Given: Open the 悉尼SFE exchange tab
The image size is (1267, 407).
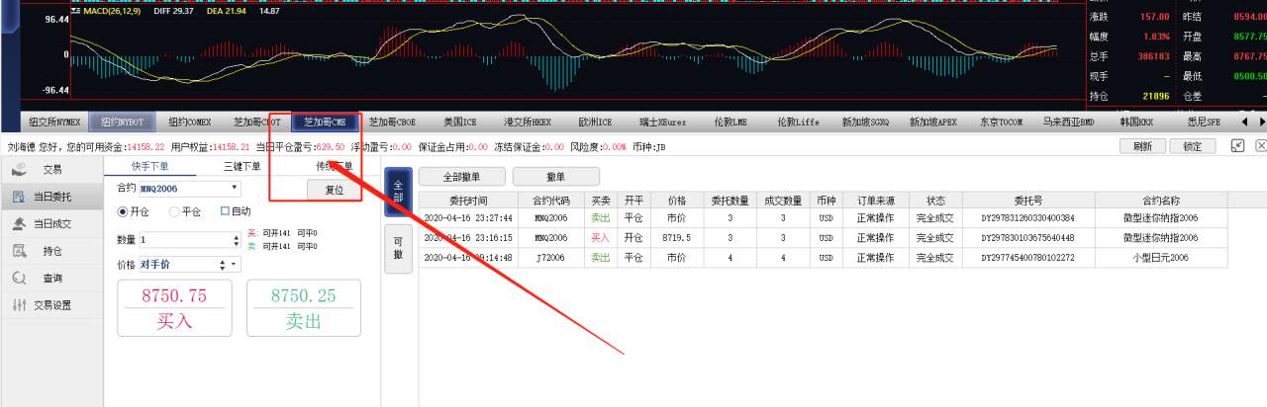Looking at the screenshot, I should [1204, 122].
